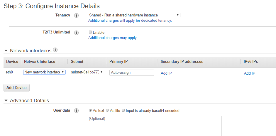Click the Primary IP Auto-assign field

132,73
